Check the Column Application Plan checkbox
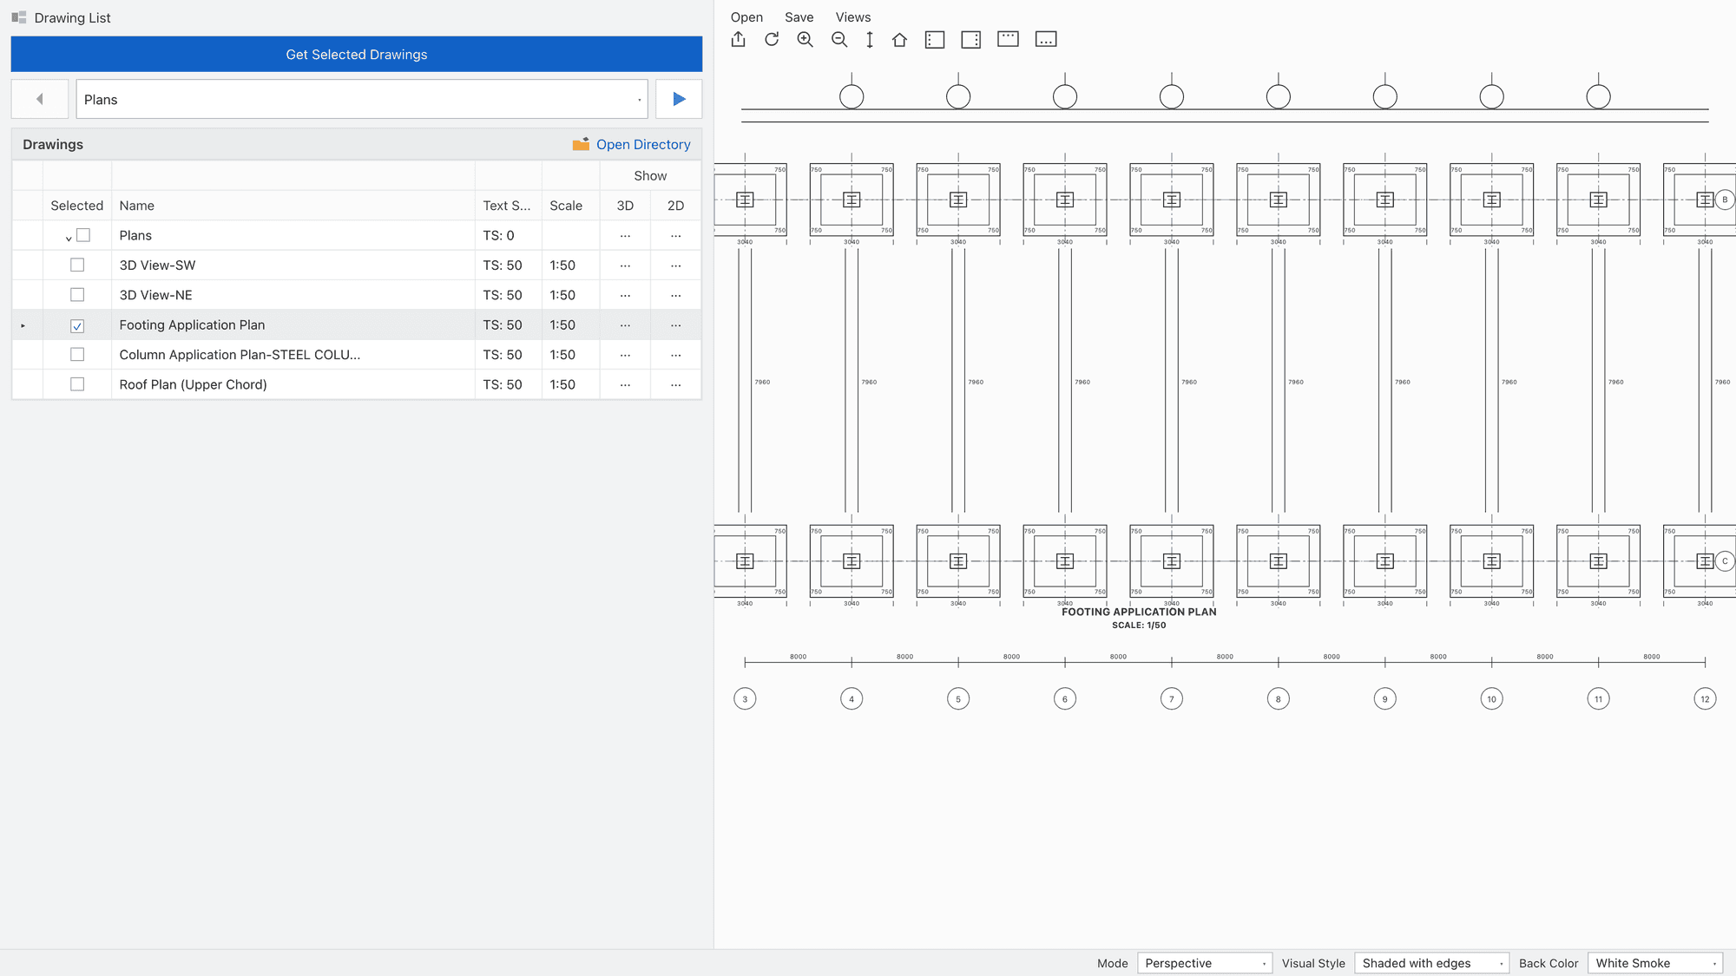1736x976 pixels. click(77, 354)
